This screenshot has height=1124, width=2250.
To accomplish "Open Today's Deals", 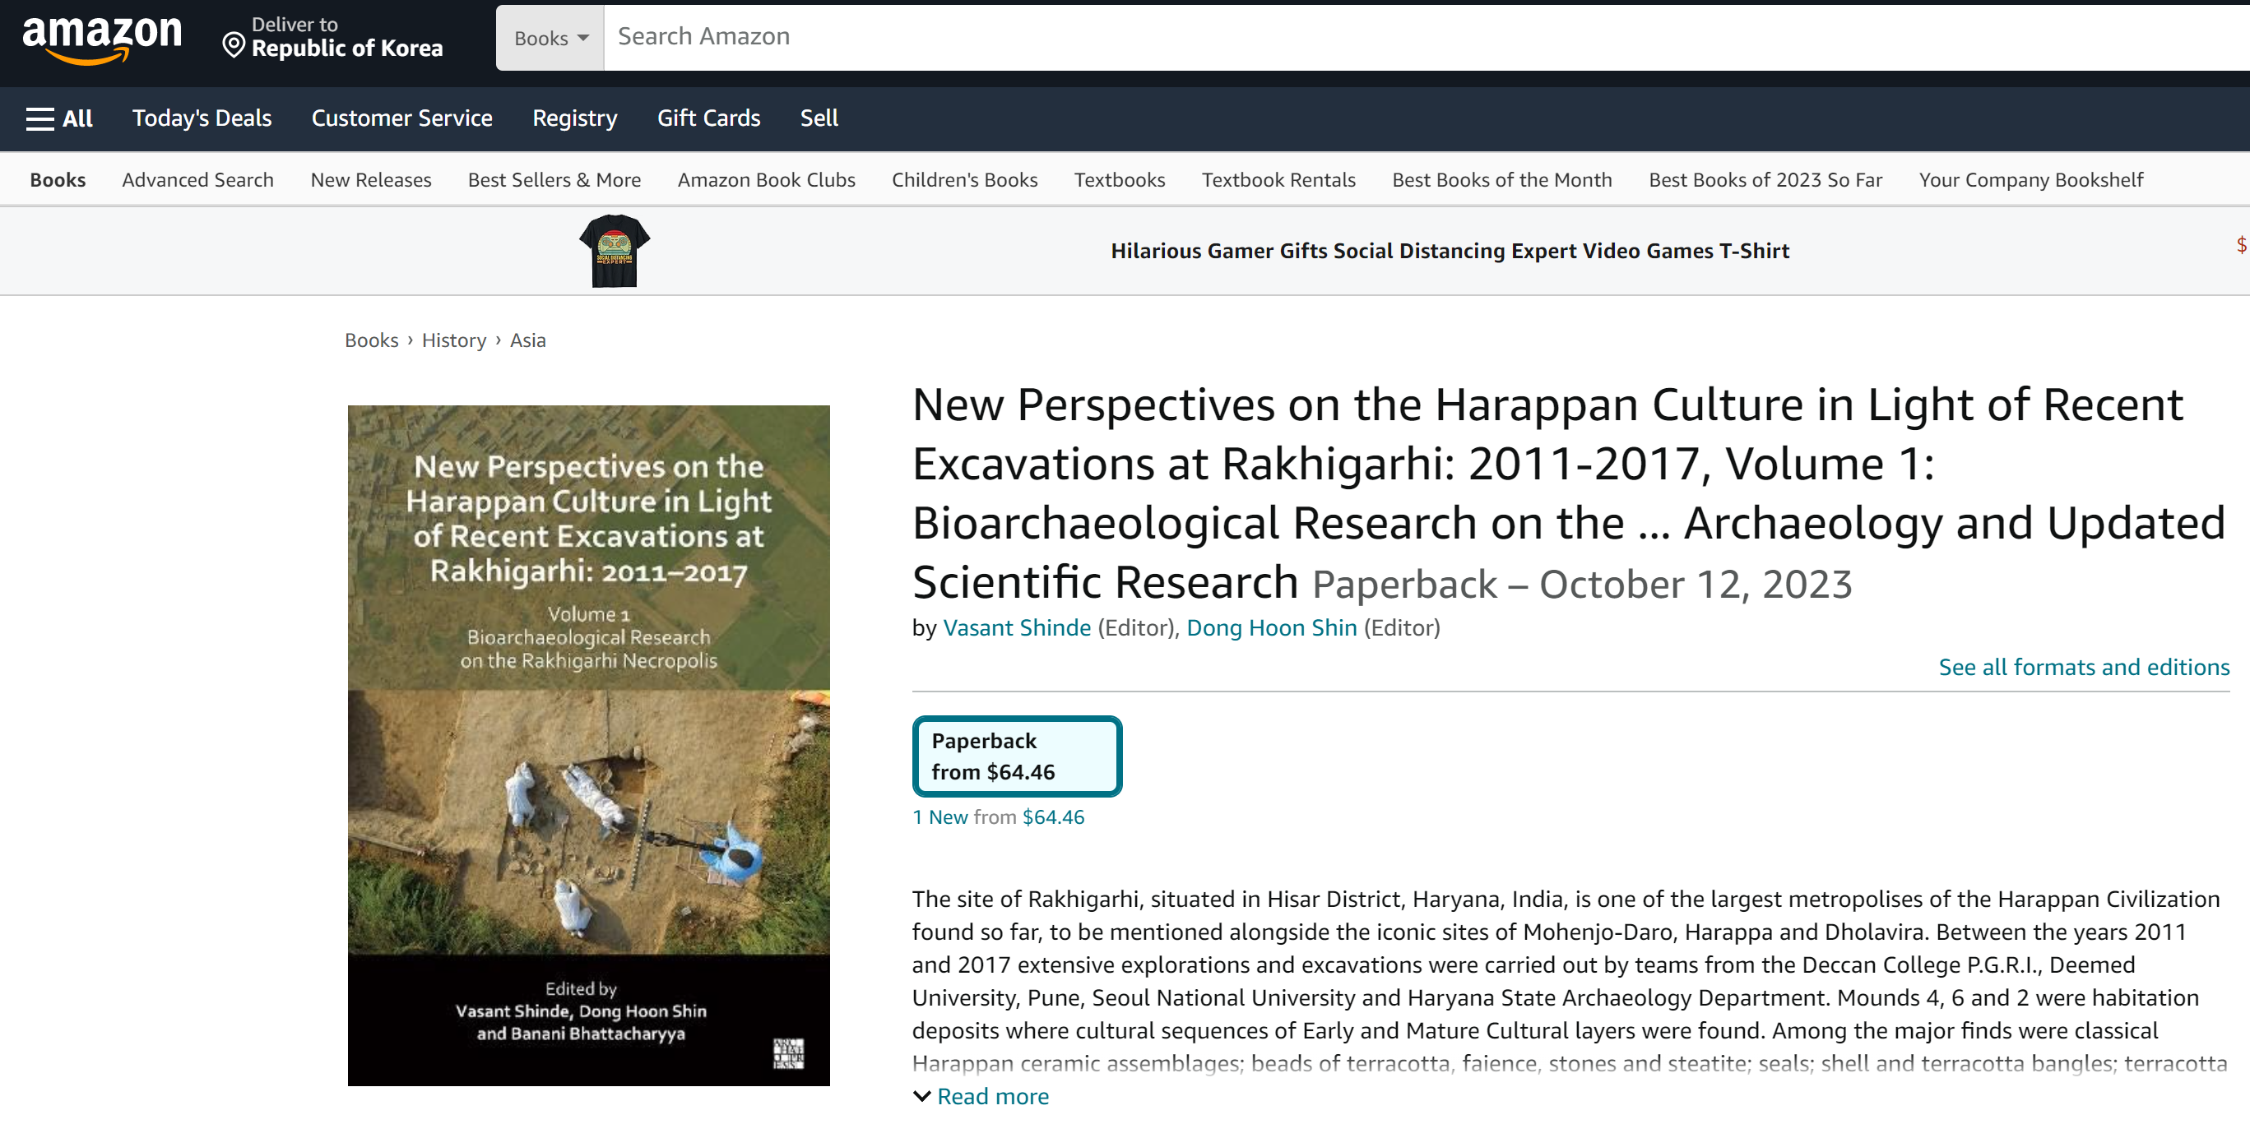I will (202, 118).
